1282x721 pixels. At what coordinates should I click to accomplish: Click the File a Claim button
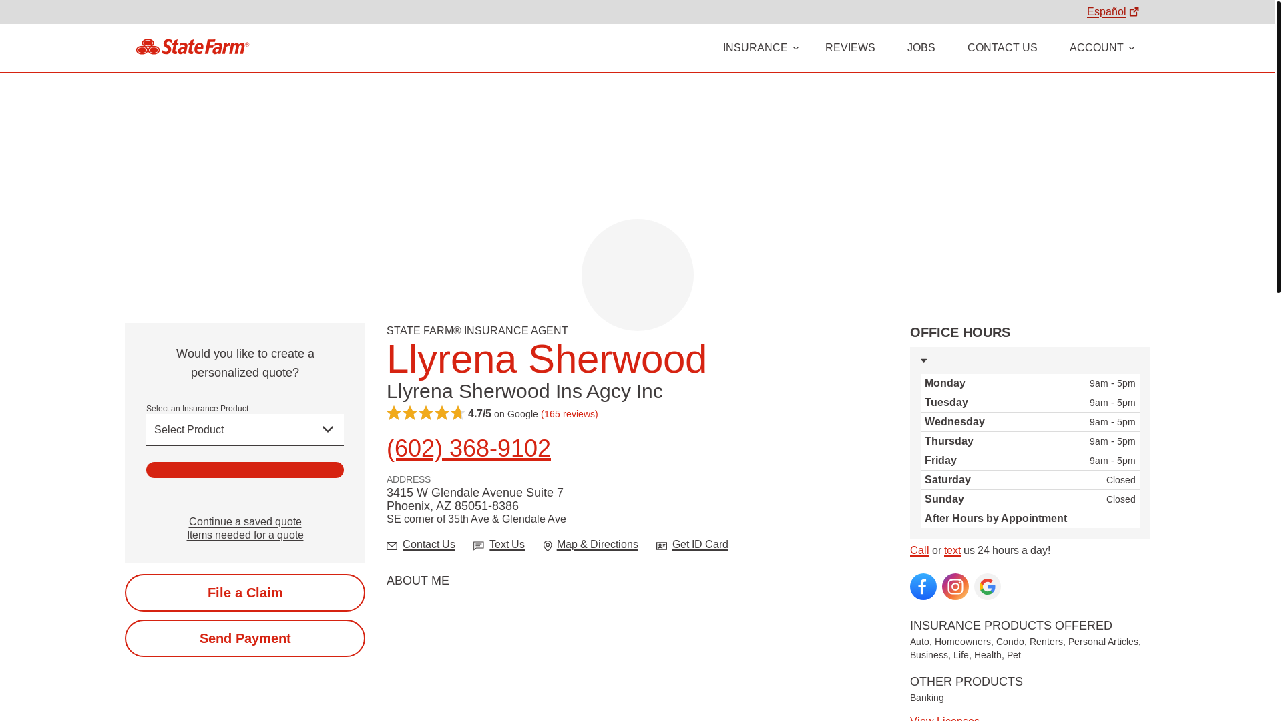pos(245,593)
